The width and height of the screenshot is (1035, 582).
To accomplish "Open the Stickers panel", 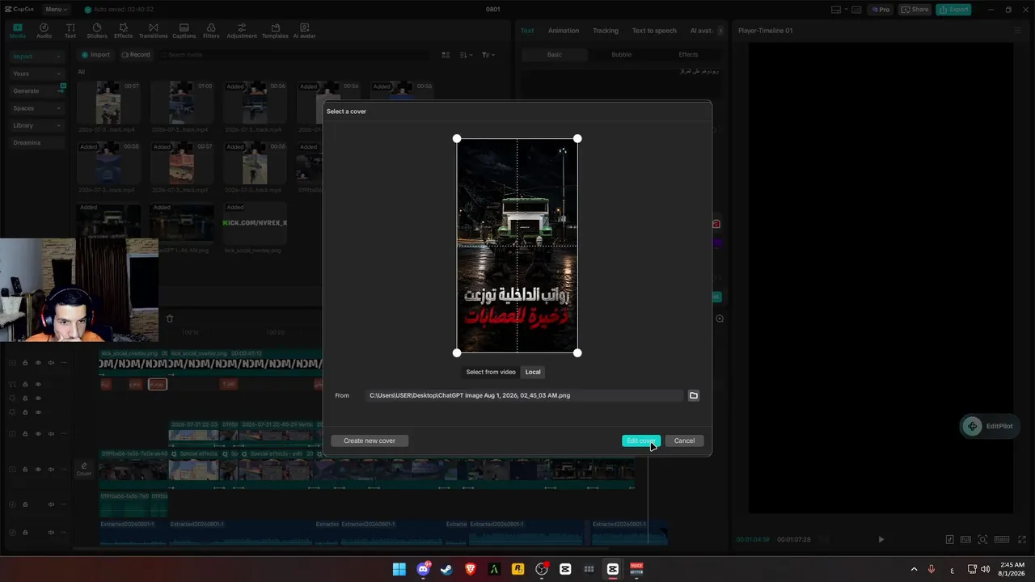I will [x=97, y=31].
